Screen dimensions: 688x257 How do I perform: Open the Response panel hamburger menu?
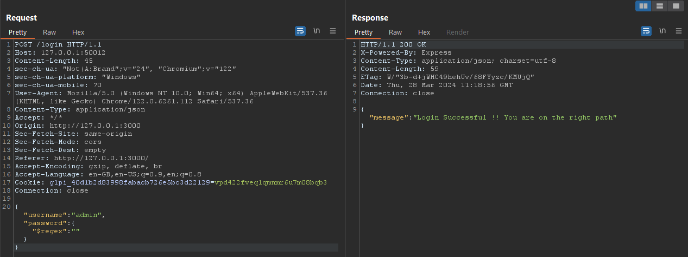679,31
